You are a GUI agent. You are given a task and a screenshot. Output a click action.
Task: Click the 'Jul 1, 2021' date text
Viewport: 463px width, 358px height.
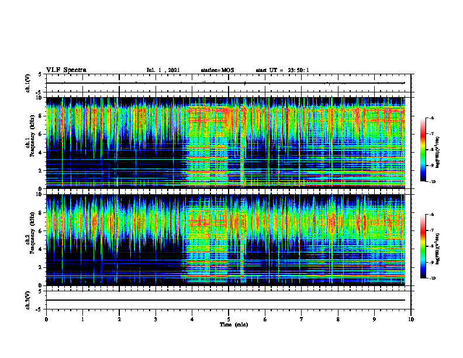click(163, 70)
